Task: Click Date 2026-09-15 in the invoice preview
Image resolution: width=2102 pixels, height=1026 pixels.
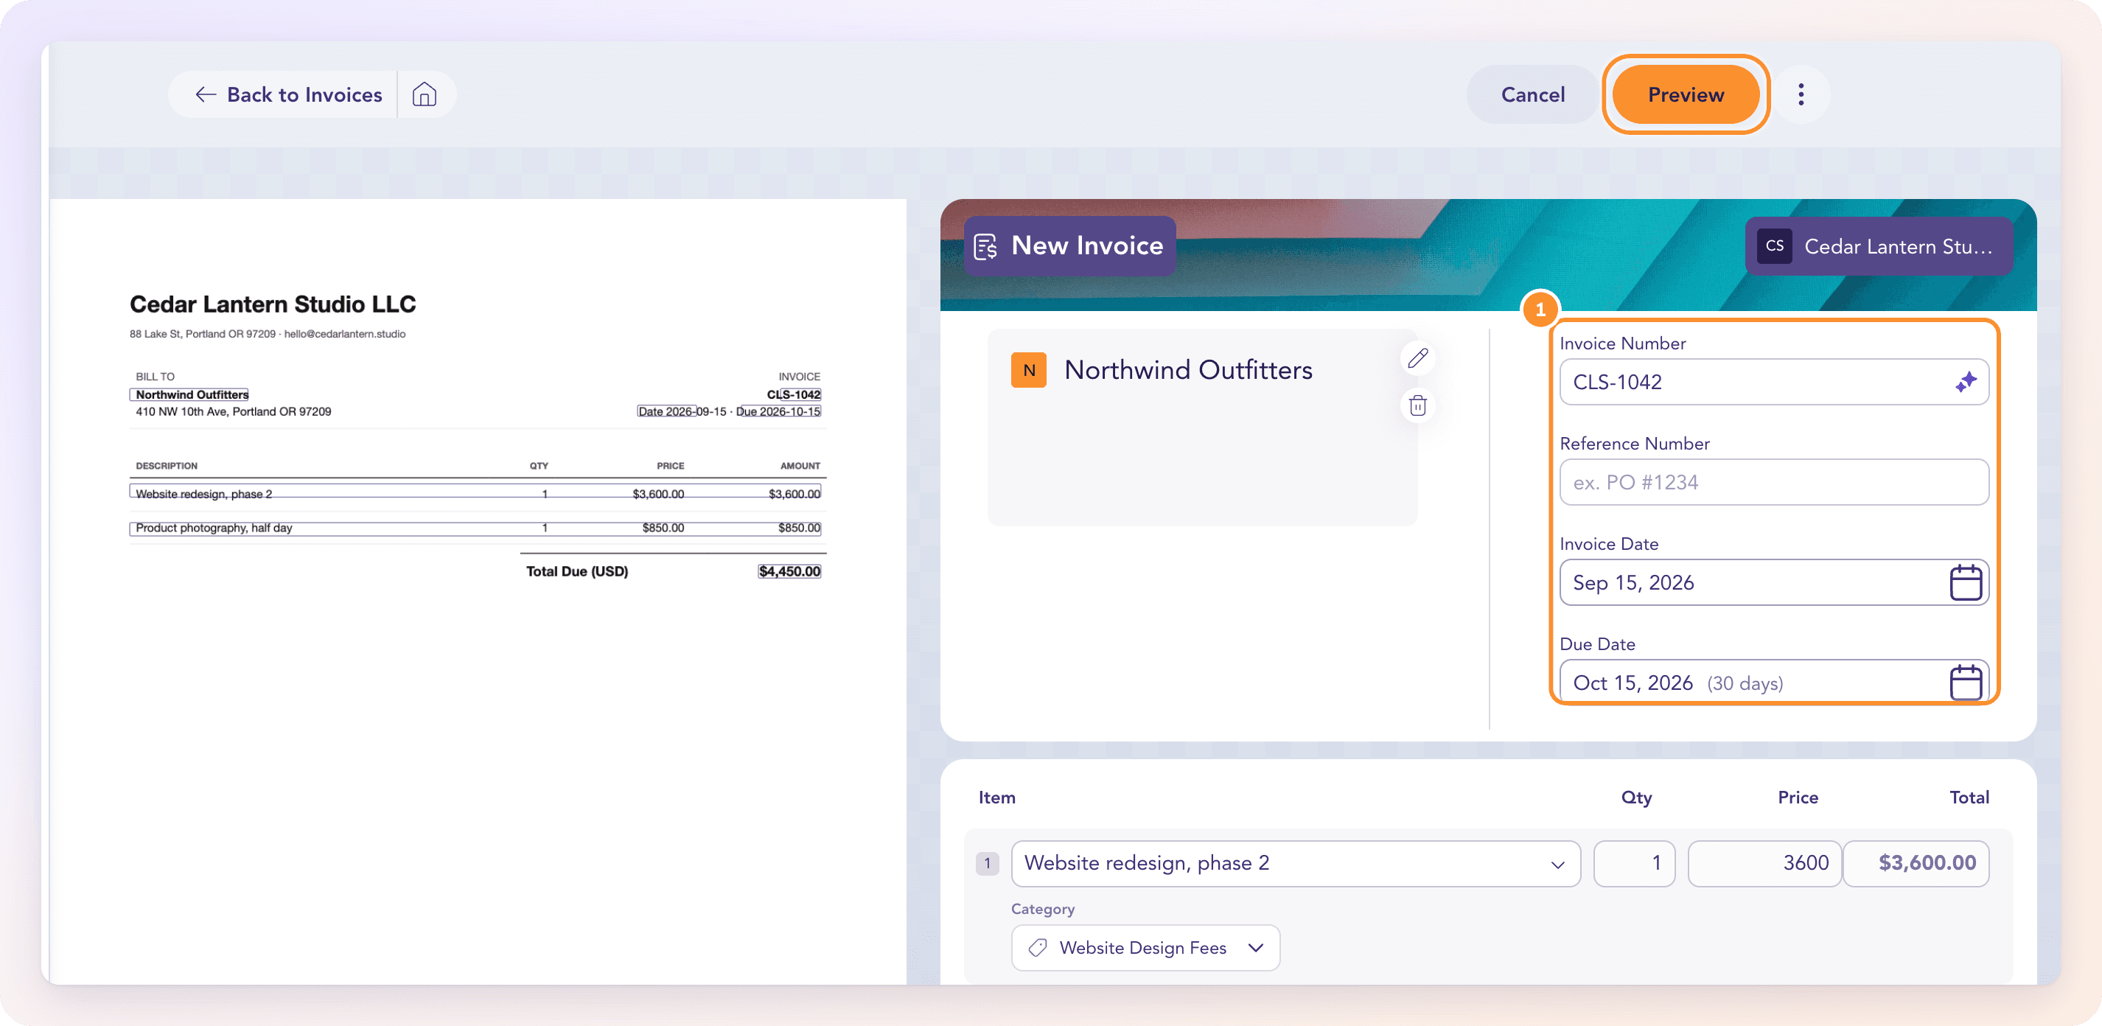Action: (x=681, y=411)
